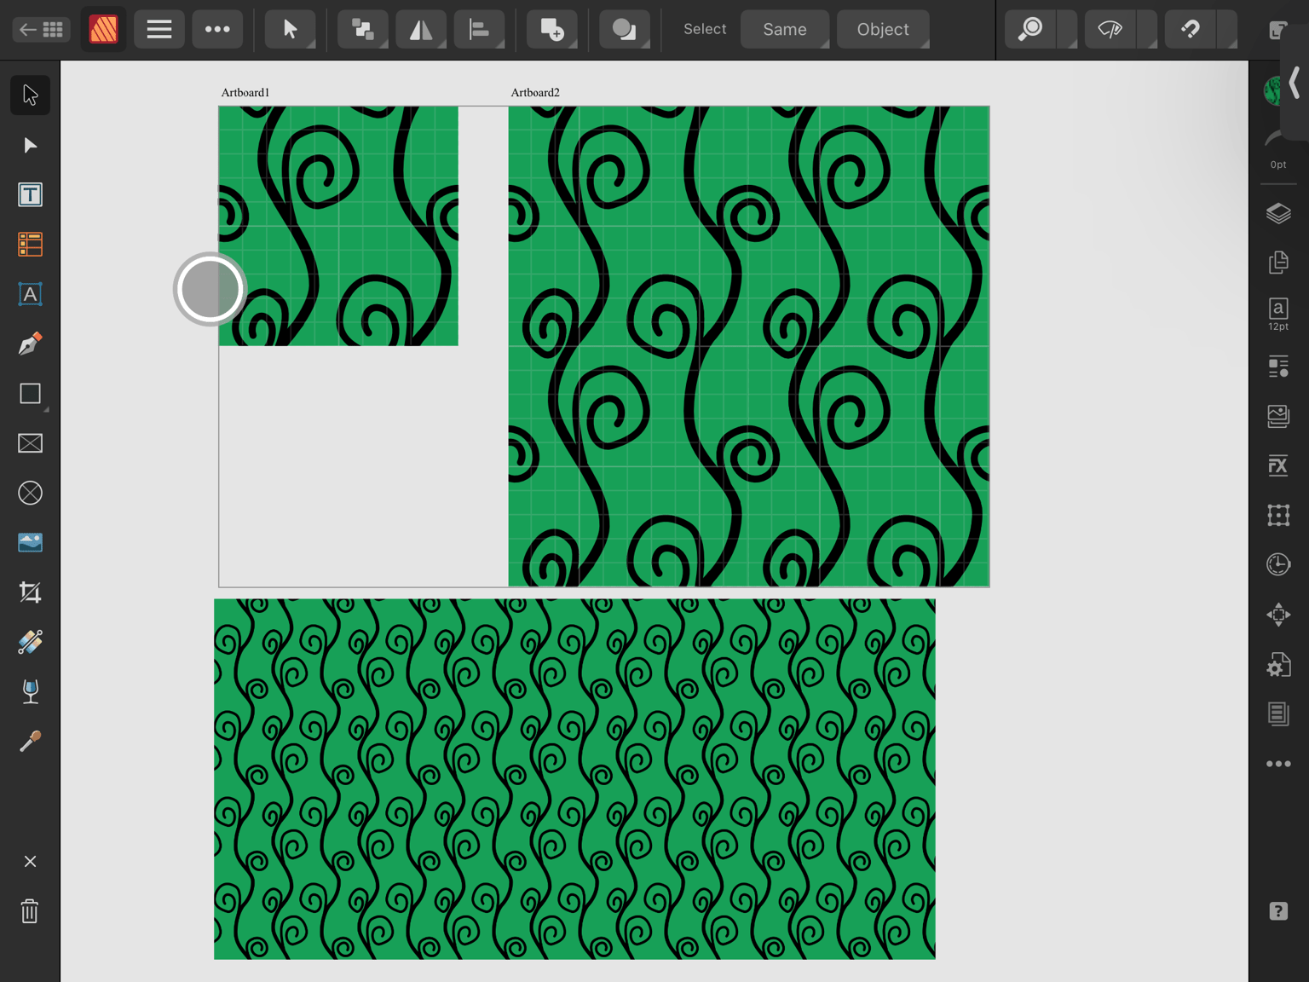Open the Layers studio panel
Screen dimensions: 1309x982
(1278, 213)
